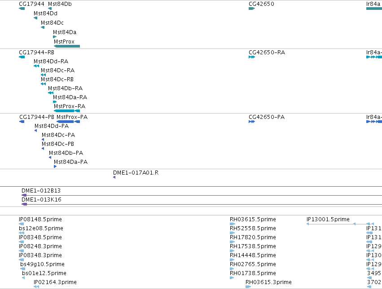
Task: Select EST IP08148.5prime
Action: tap(40, 219)
